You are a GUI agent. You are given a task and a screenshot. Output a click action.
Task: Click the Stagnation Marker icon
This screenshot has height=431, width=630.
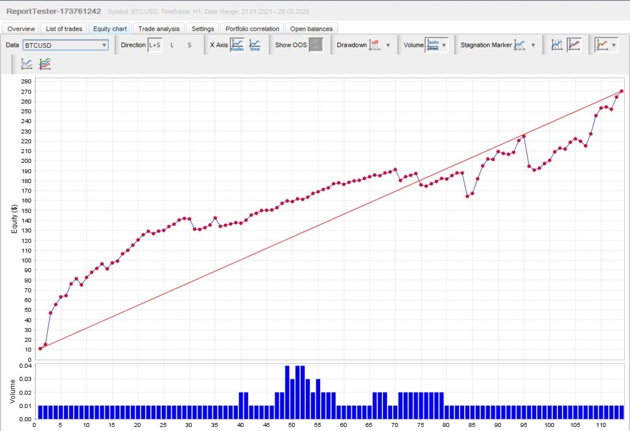[519, 45]
